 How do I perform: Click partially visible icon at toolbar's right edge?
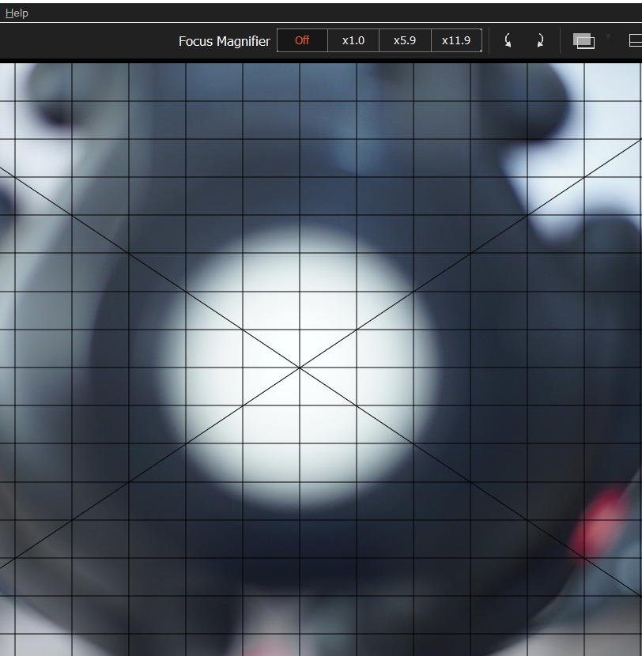[x=635, y=40]
